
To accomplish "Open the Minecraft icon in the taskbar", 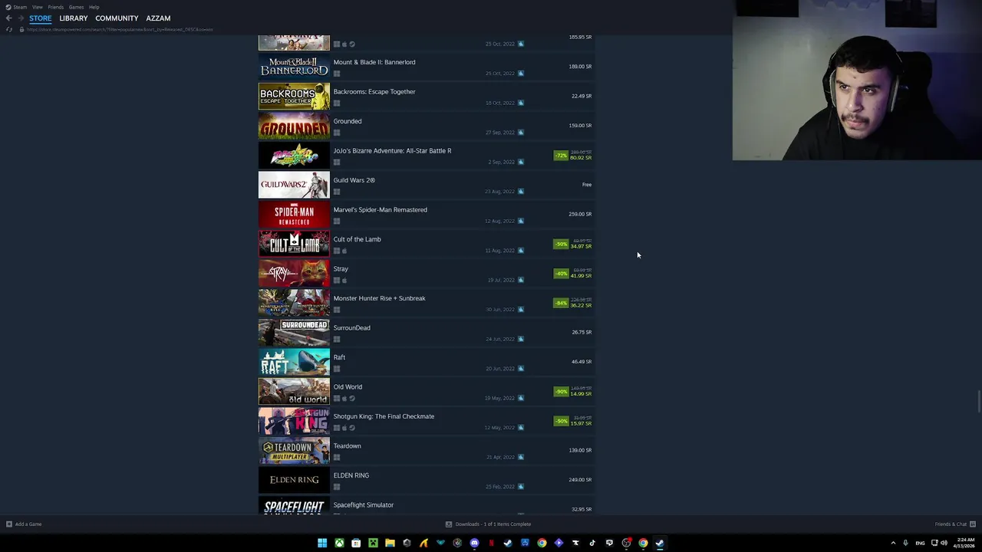I will [x=373, y=543].
